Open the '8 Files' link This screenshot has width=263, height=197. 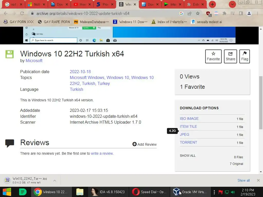(239, 157)
